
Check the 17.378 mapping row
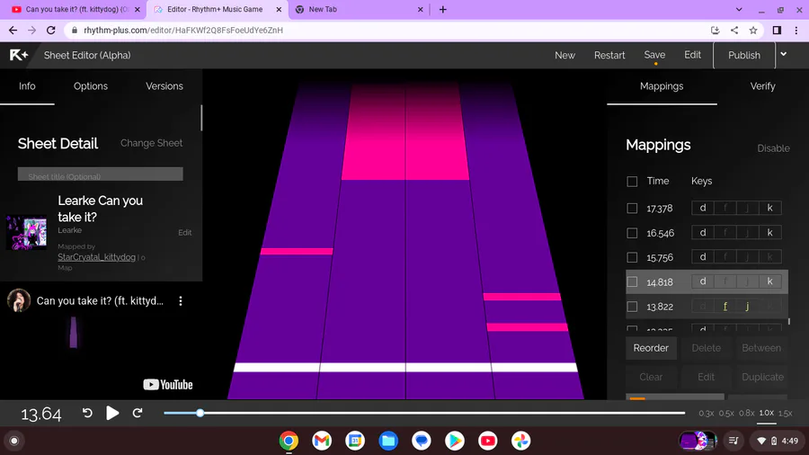(x=632, y=208)
